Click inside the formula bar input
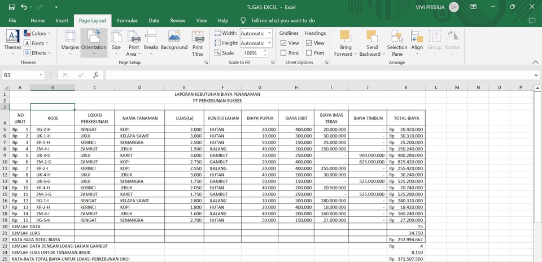The height and width of the screenshot is (262, 542). pos(318,75)
